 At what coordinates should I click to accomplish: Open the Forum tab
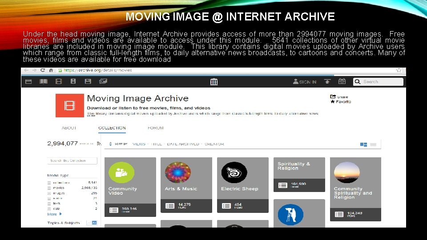point(156,128)
